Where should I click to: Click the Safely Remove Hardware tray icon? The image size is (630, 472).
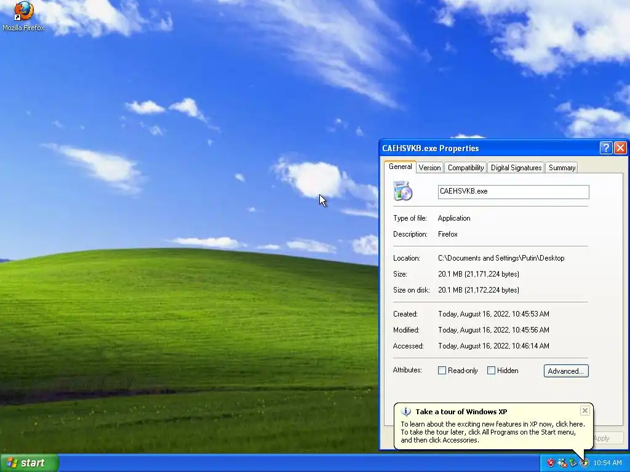coord(573,463)
